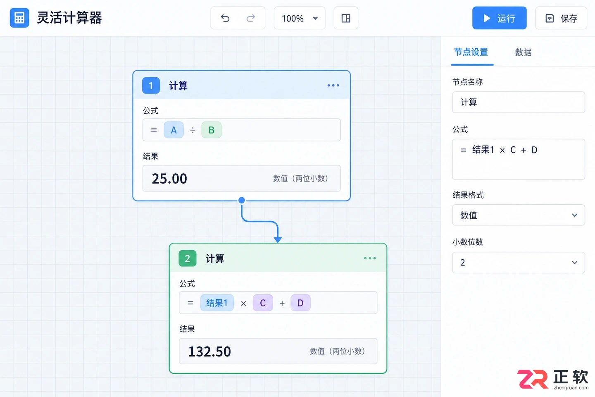This screenshot has height=397, width=595.
Task: Click the 132.50 result value
Action: pos(209,352)
